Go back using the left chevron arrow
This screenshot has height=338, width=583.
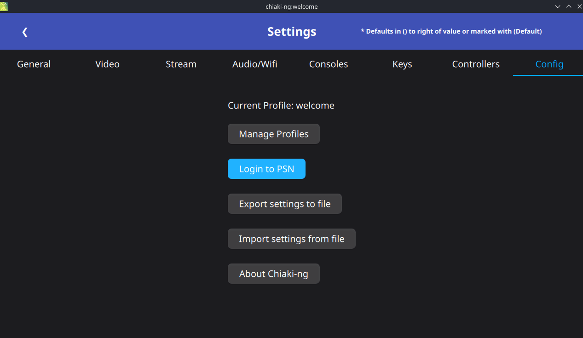coord(25,32)
